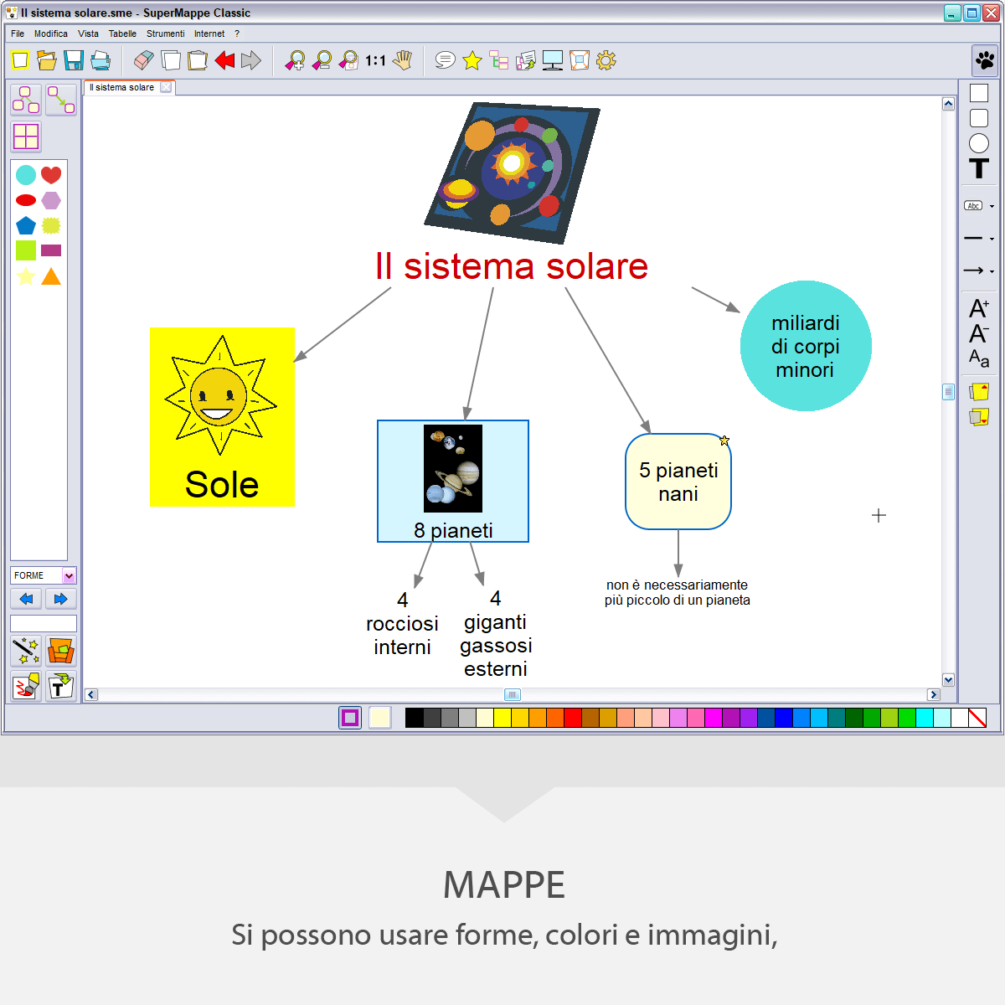Viewport: 1005px width, 1005px height.
Task: Decrease font size with A- button
Action: (x=979, y=333)
